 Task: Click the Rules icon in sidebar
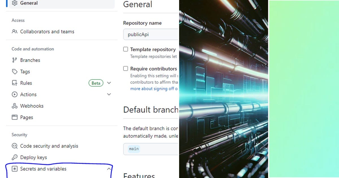tap(15, 83)
